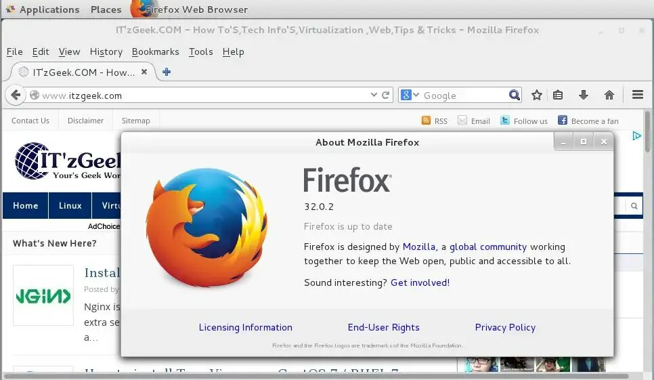Click the address bar showing www.itzgeek.com
Viewport: 654px width, 380px height.
pos(200,96)
